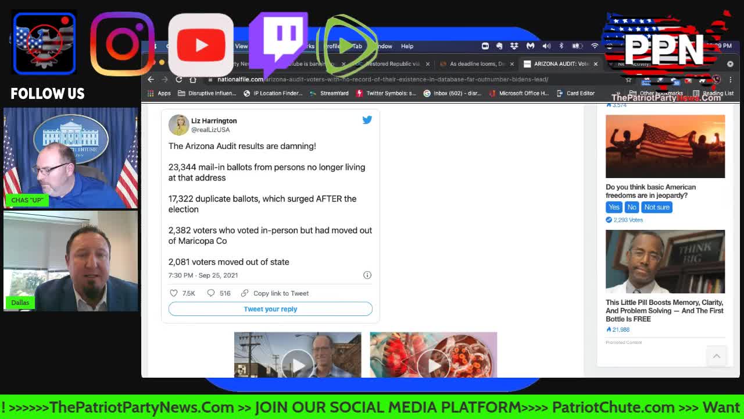Open the Help menu
Image resolution: width=744 pixels, height=419 pixels.
point(407,46)
